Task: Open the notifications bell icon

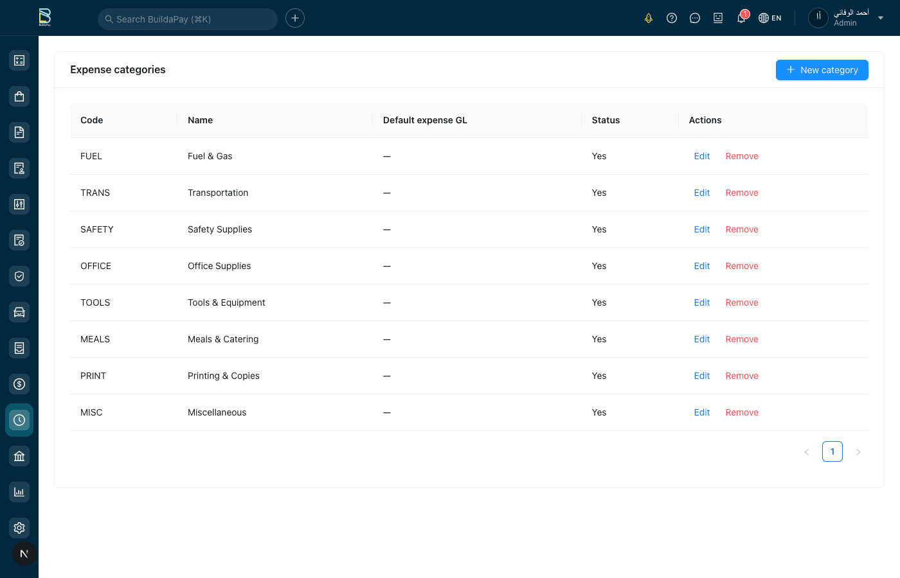Action: click(x=741, y=18)
